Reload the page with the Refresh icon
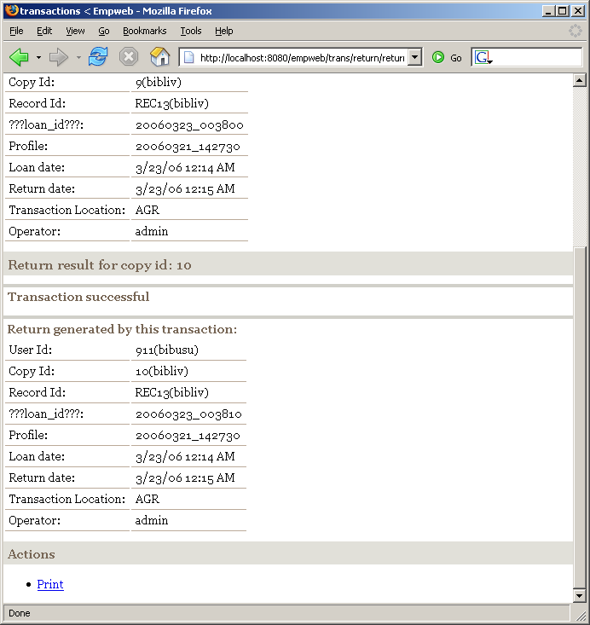Image resolution: width=590 pixels, height=625 pixels. click(x=98, y=57)
